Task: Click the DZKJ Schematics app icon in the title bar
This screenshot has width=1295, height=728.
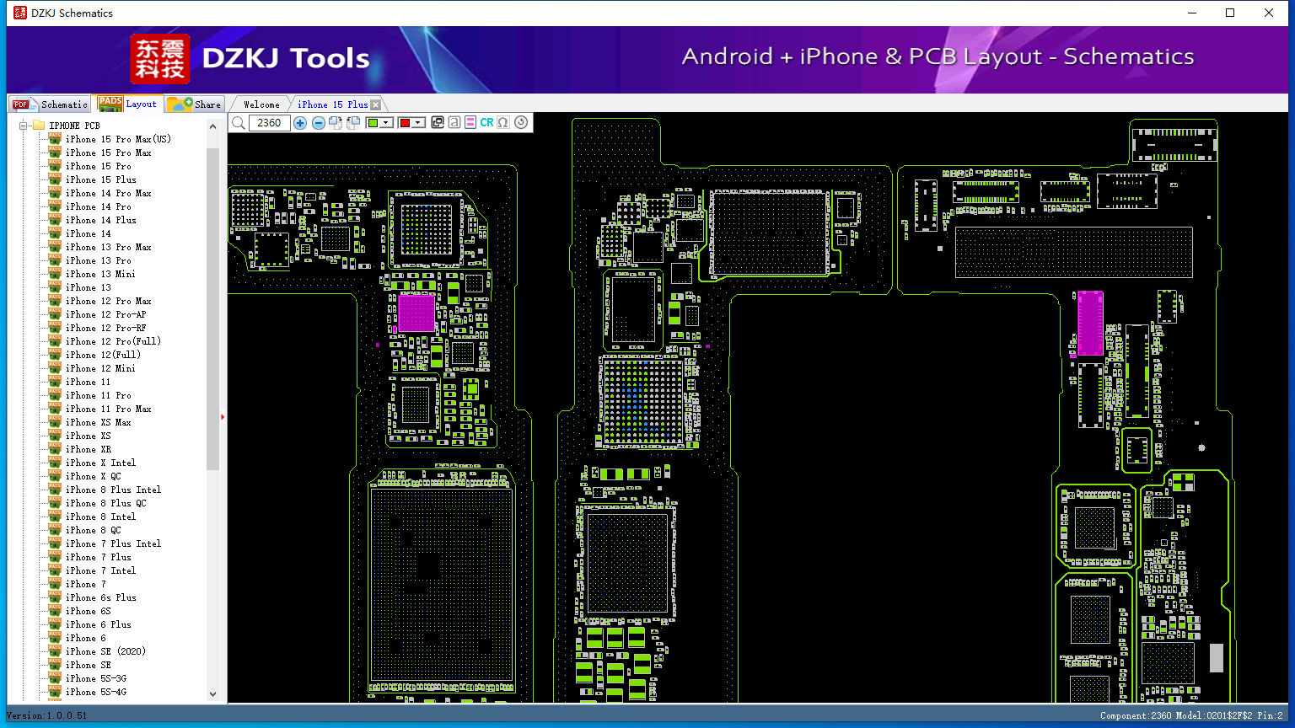Action: pos(20,13)
